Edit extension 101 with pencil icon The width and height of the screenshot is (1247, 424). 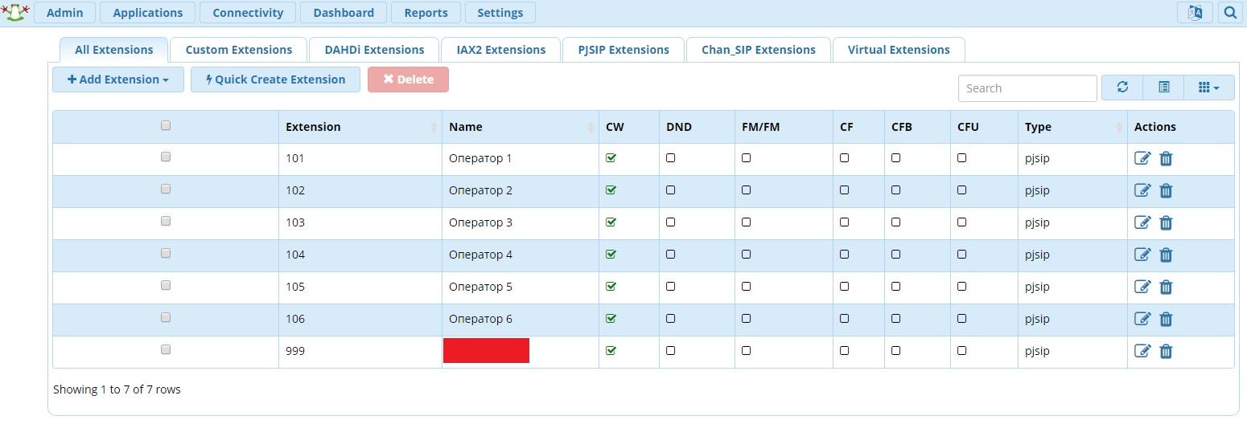point(1142,158)
